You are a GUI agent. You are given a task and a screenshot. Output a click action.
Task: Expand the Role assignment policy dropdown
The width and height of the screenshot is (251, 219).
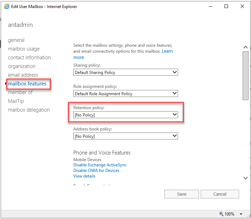tap(126, 93)
